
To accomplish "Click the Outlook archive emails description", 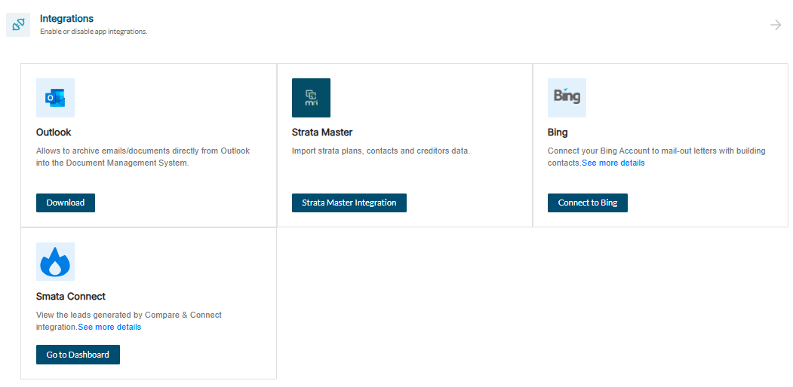I will [x=143, y=157].
